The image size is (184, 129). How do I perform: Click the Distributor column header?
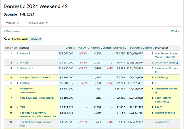click(x=162, y=48)
